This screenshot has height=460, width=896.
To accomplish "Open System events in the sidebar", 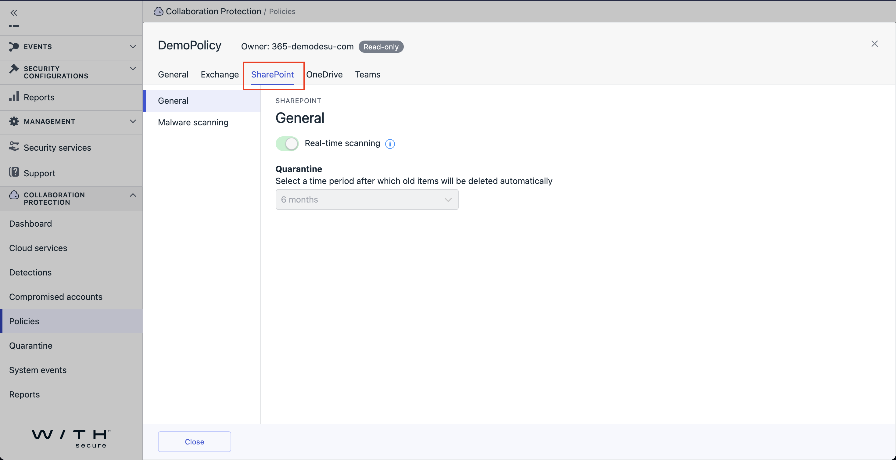I will (71, 370).
